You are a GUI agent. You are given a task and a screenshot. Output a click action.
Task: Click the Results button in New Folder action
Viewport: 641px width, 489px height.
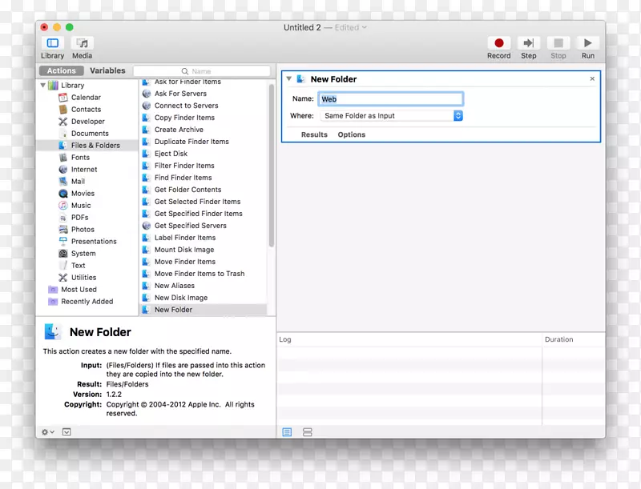[313, 134]
